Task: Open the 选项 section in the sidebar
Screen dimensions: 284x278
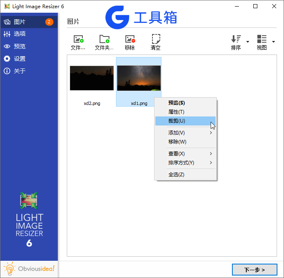Action: (x=29, y=34)
